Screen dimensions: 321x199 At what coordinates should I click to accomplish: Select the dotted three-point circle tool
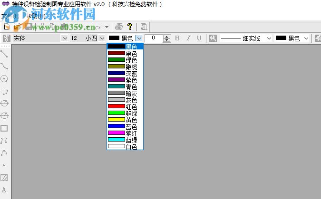(x=4, y=91)
